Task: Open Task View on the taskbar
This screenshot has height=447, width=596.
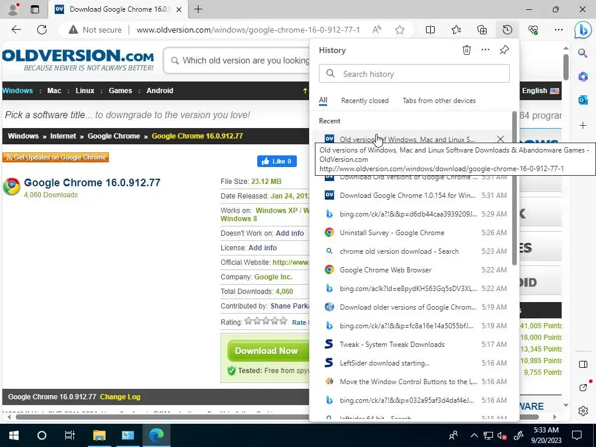Action: point(70,435)
